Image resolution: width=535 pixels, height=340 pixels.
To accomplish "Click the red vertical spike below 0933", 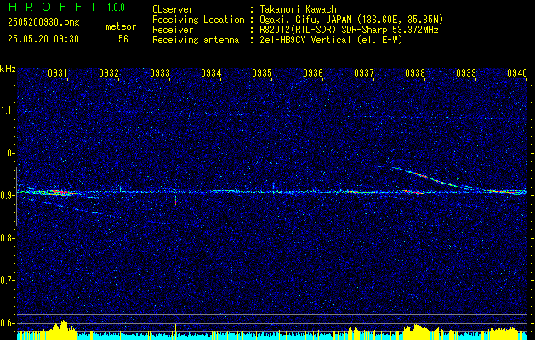I will point(175,201).
